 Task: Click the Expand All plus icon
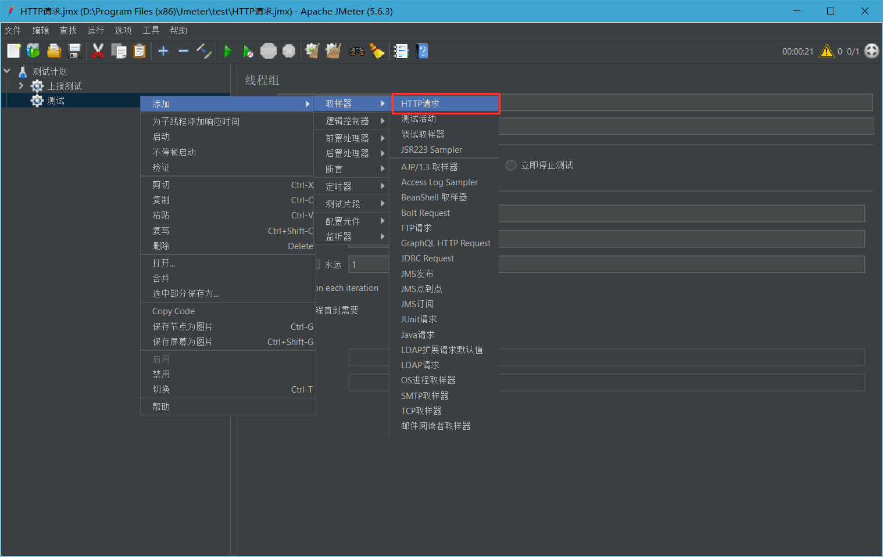click(163, 51)
